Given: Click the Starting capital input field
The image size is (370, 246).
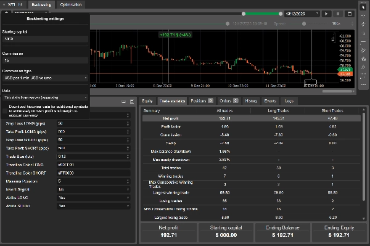Looking at the screenshot, I should [x=45, y=39].
